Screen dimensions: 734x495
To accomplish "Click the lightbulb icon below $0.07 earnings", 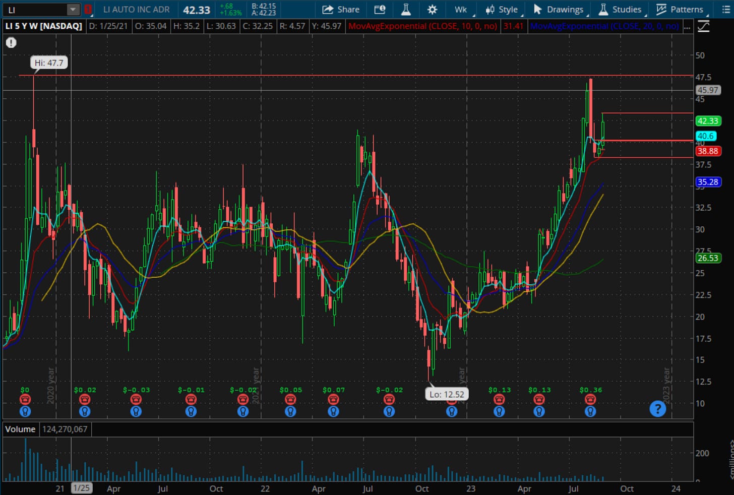I will (x=333, y=411).
